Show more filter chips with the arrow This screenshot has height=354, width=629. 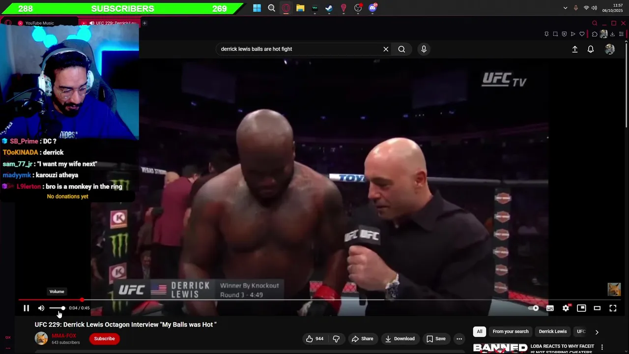[x=597, y=332]
